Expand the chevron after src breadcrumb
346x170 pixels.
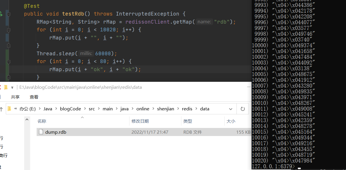click(x=99, y=109)
